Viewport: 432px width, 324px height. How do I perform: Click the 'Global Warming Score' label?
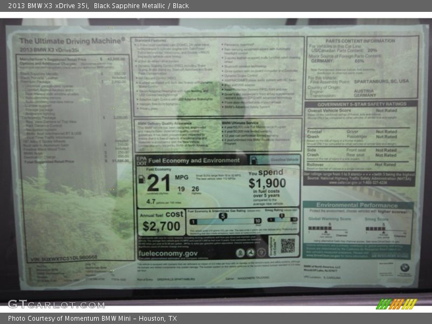[329, 219]
